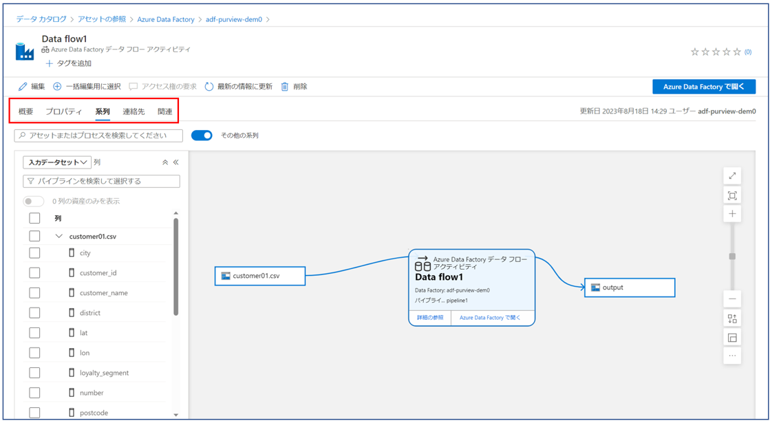The height and width of the screenshot is (421, 770).
Task: Open the 入力データセット dropdown
Action: click(57, 162)
